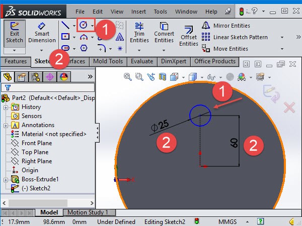
Task: Open the Linear Sketch Pattern dropdown arrow
Action: 282,37
